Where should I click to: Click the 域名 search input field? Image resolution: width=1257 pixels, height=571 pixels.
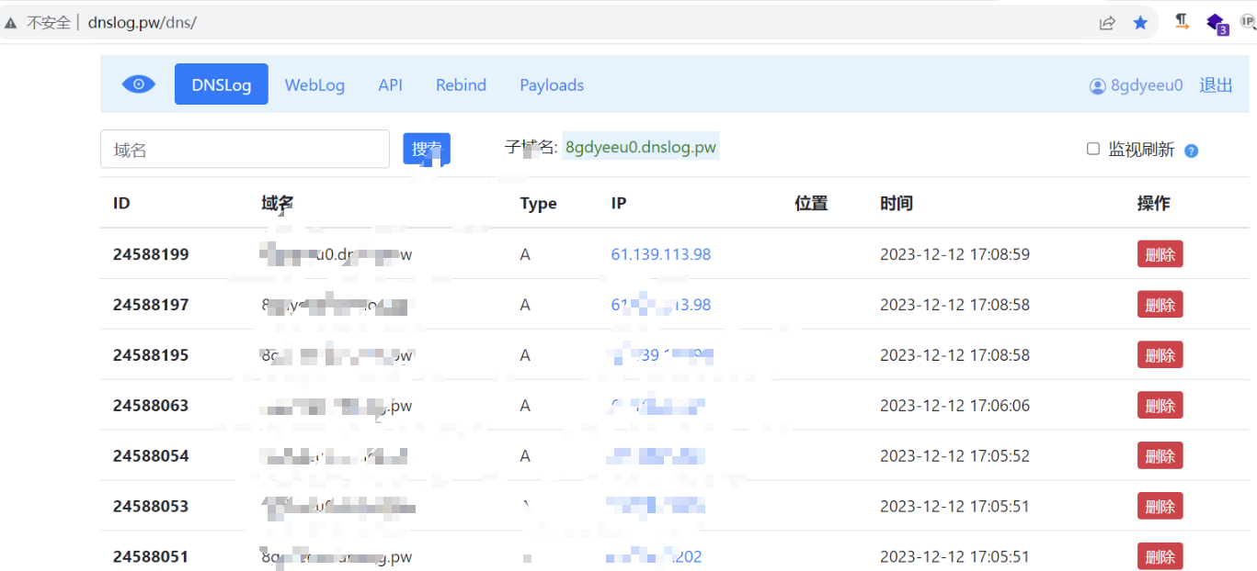click(245, 150)
